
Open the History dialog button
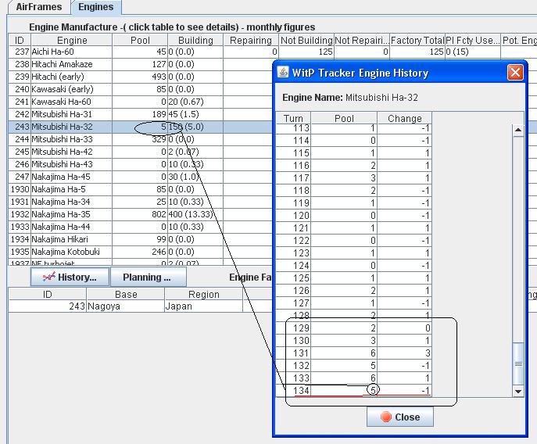[70, 277]
